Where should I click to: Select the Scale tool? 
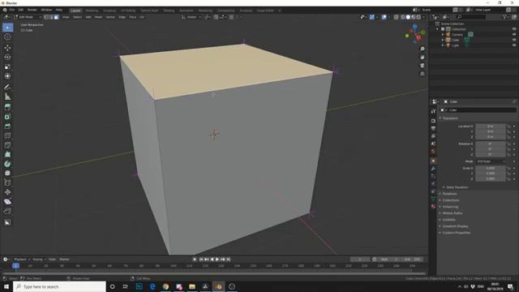[7, 67]
